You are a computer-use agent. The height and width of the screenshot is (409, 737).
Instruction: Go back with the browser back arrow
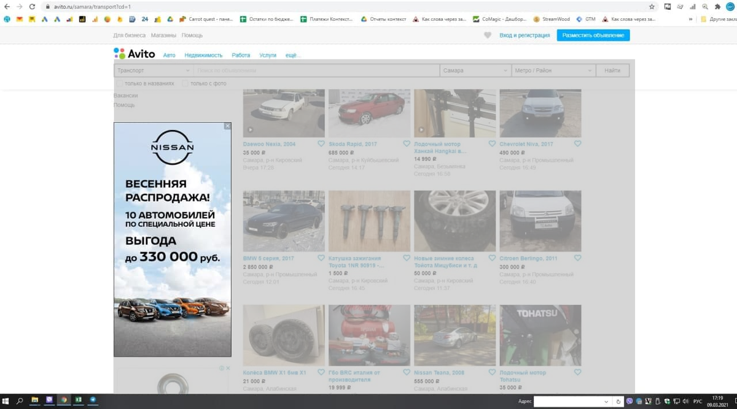click(x=7, y=6)
